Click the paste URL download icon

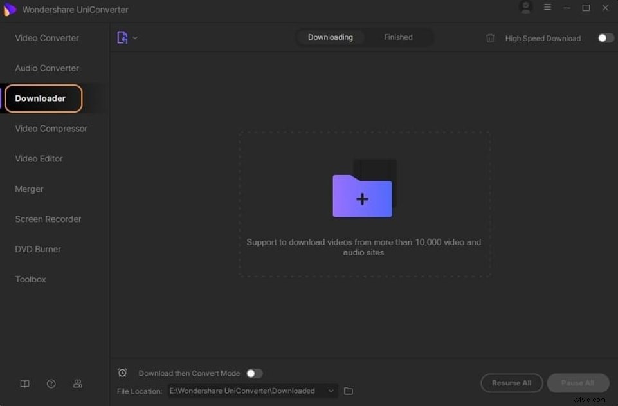click(122, 37)
